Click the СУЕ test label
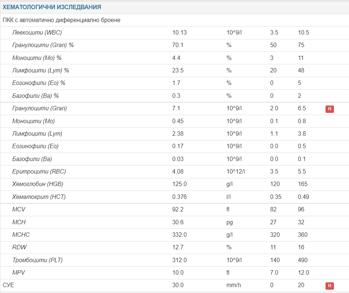Image resolution: width=349 pixels, height=293 pixels. tap(8, 285)
